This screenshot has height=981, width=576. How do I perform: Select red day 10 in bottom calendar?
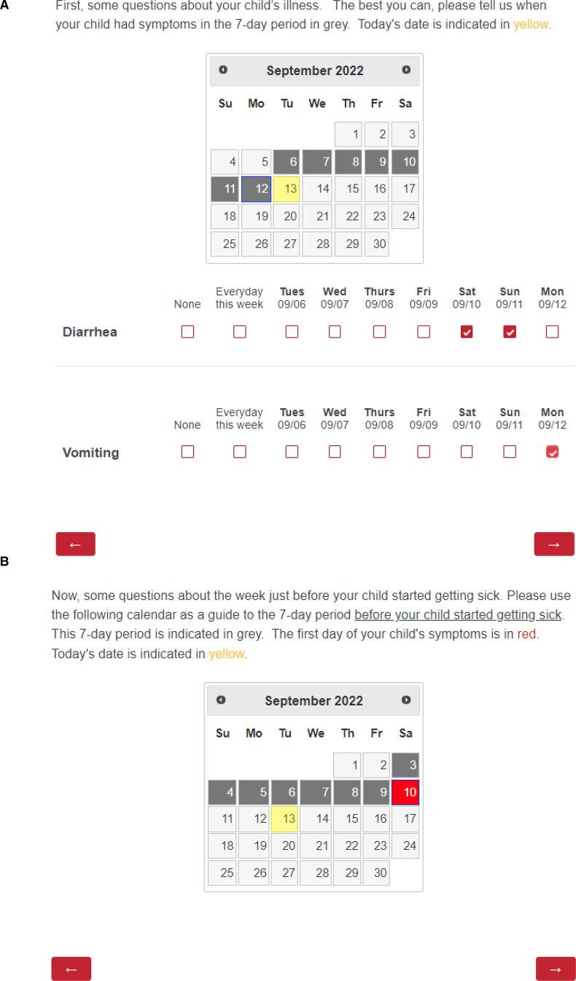click(405, 792)
